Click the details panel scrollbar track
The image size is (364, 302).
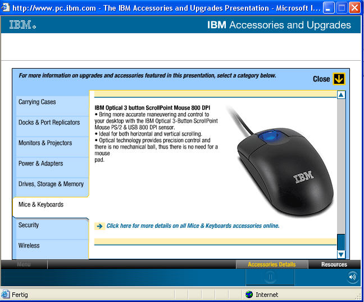tap(341, 166)
